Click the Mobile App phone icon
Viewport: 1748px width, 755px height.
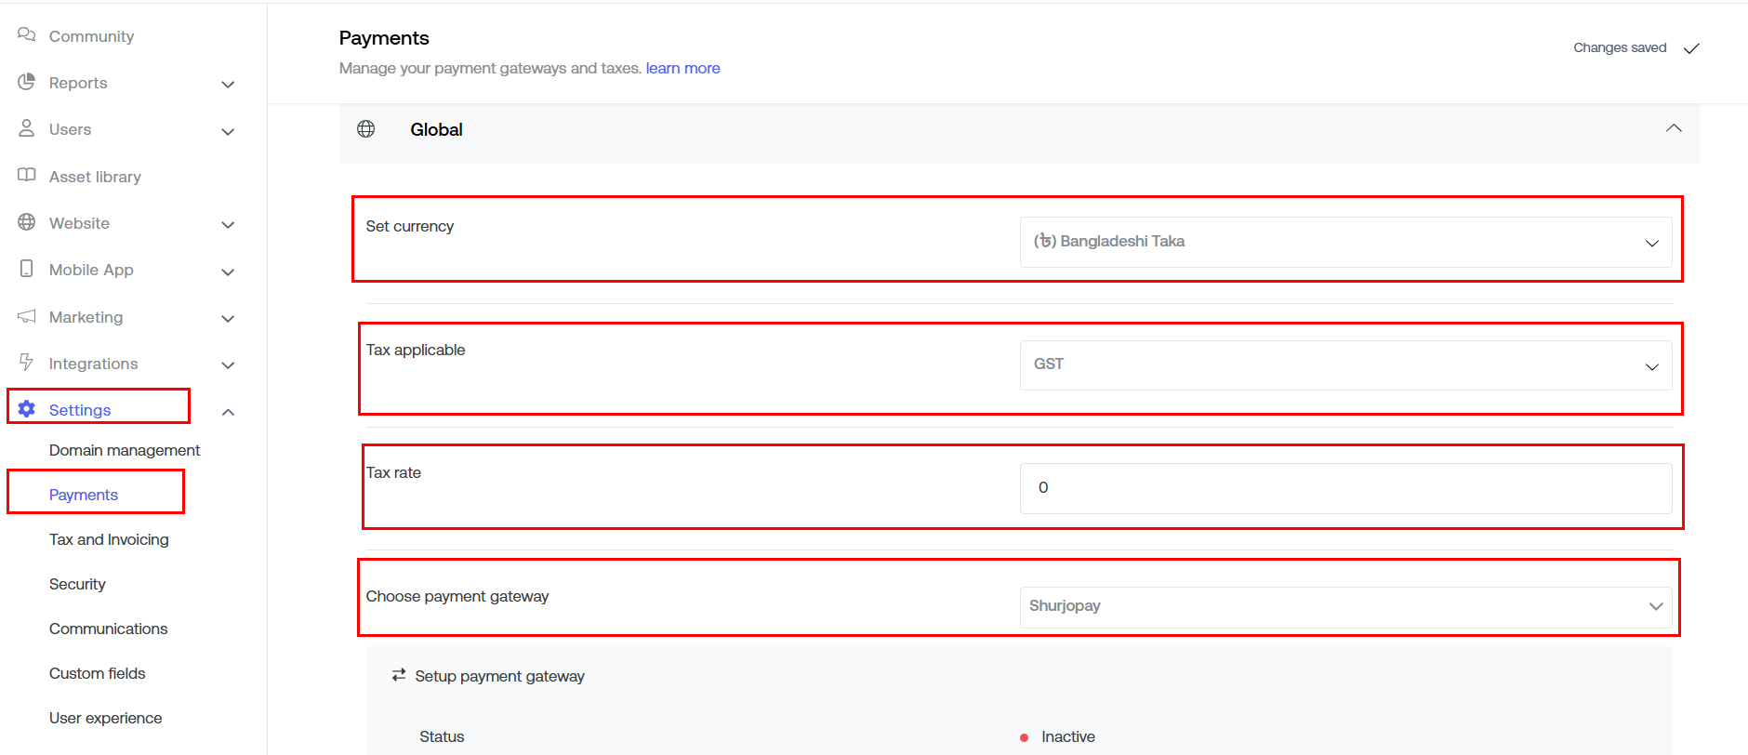click(x=27, y=269)
